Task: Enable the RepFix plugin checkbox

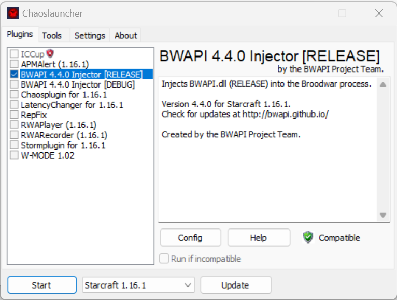Action: point(14,115)
